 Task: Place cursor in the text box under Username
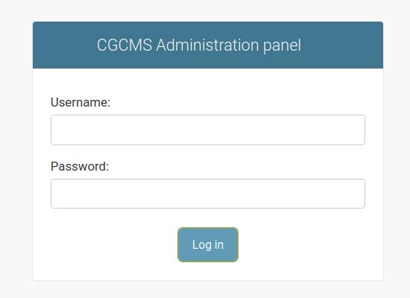[x=208, y=130]
